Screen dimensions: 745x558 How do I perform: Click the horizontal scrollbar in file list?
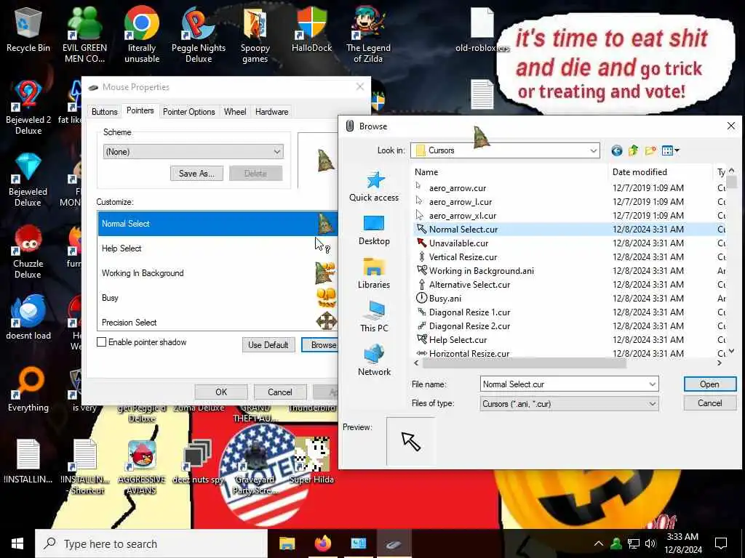524,363
